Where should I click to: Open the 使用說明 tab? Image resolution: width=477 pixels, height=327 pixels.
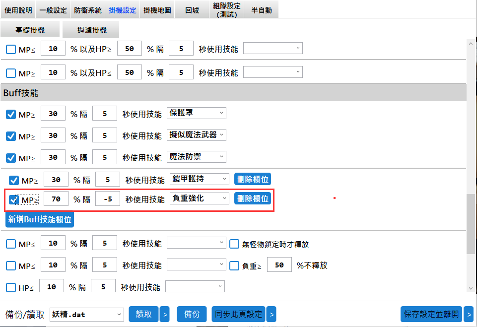[18, 10]
